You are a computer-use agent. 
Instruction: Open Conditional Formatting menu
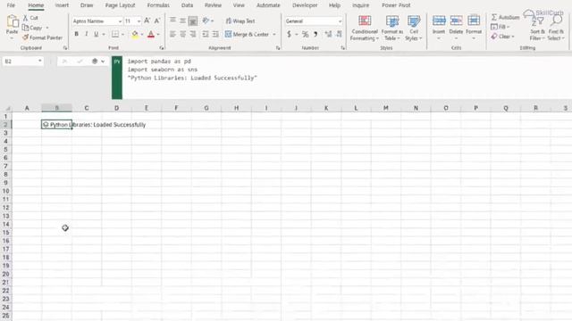(x=365, y=28)
